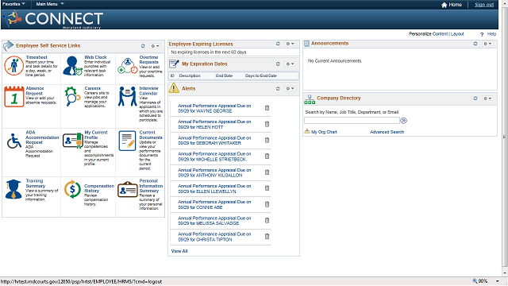Open the Timesheet icon
The width and height of the screenshot is (508, 286).
coord(14,65)
